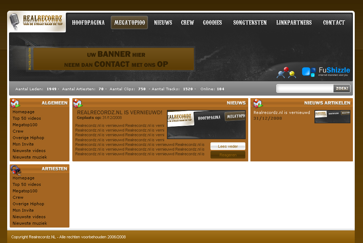Select the Crew menu item
This screenshot has height=243, width=363.
tap(187, 23)
